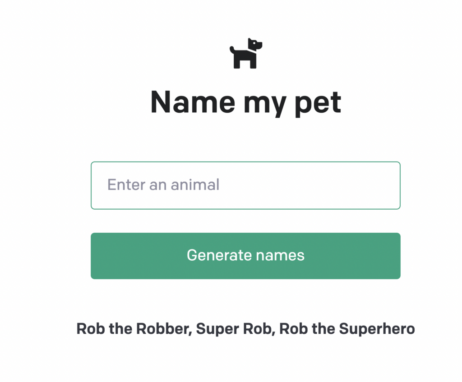This screenshot has height=382, width=462.
Task: Click the "Rob the Superhero" suggestion
Action: click(347, 329)
